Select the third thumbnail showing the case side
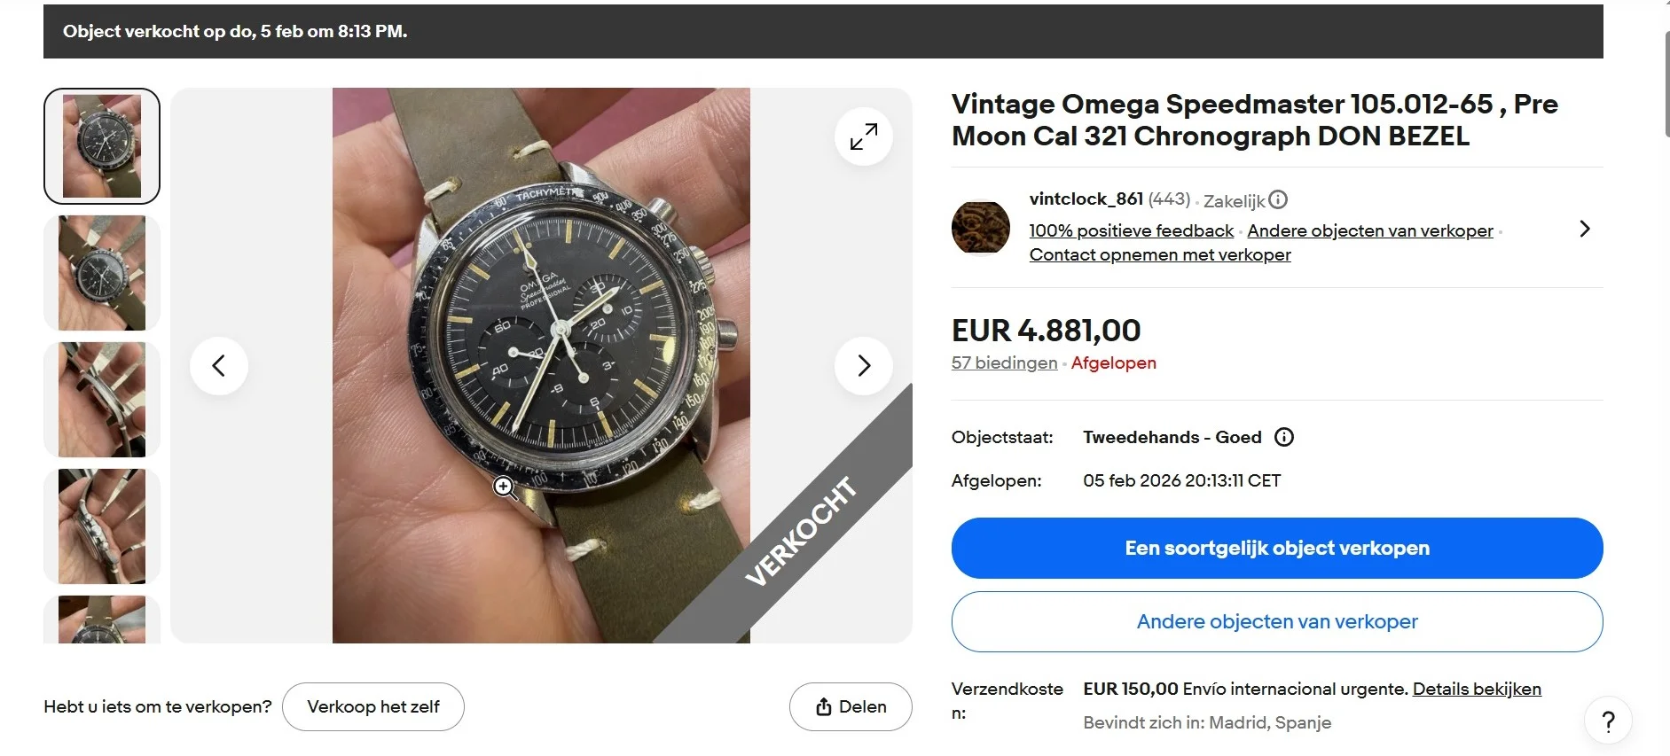 102,400
